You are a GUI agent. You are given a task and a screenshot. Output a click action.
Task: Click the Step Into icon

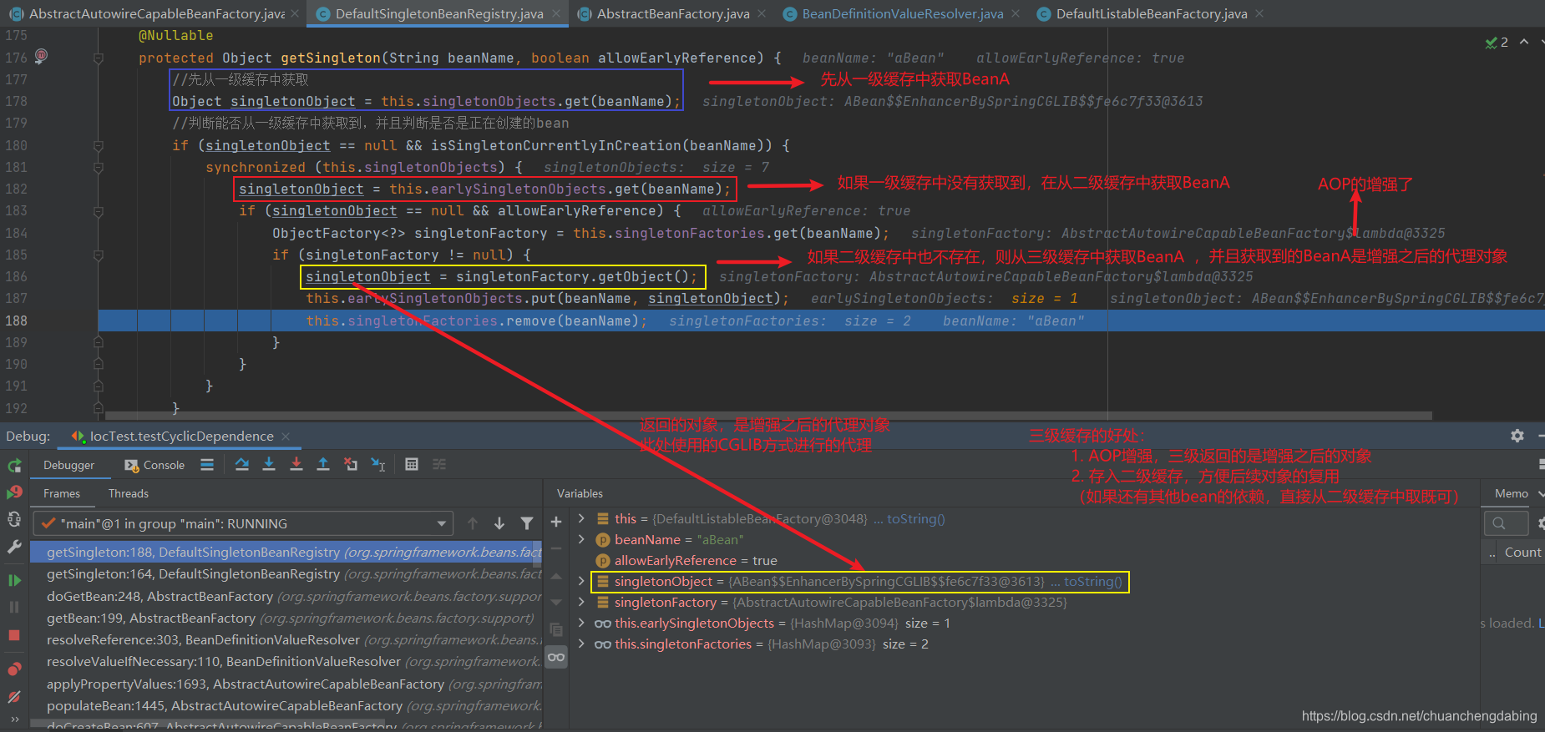click(x=269, y=464)
